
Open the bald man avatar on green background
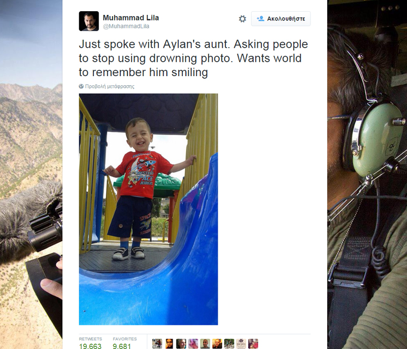click(205, 344)
